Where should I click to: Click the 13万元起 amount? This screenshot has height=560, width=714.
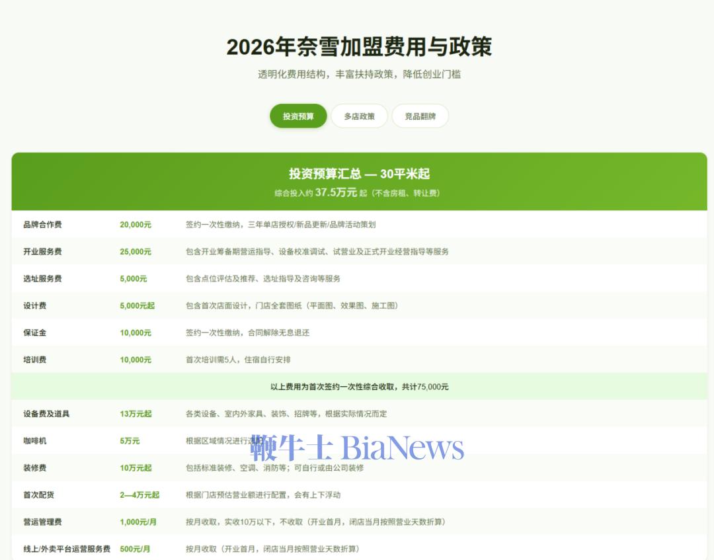[x=136, y=414]
